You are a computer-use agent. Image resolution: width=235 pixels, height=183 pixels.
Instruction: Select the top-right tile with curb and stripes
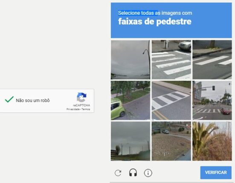[x=212, y=60]
